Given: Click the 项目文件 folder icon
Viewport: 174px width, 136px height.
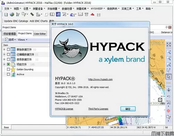Looking at the screenshot, I should pyautogui.click(x=13, y=64).
